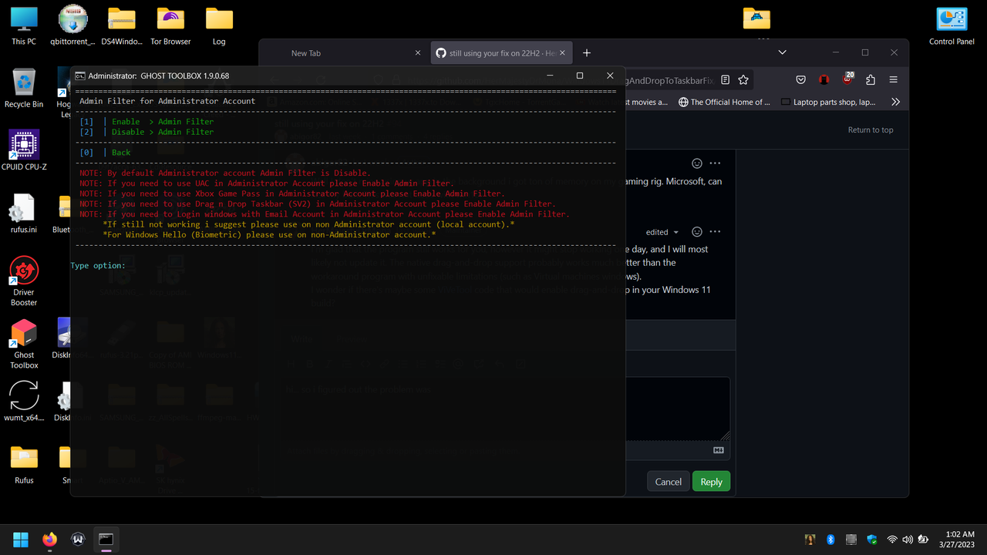The width and height of the screenshot is (987, 555).
Task: Show more bookmarks with the chevron
Action: (x=895, y=102)
